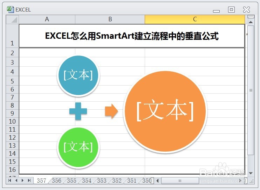Minimize the EXCEL window
This screenshot has height=190, width=260.
pos(216,11)
